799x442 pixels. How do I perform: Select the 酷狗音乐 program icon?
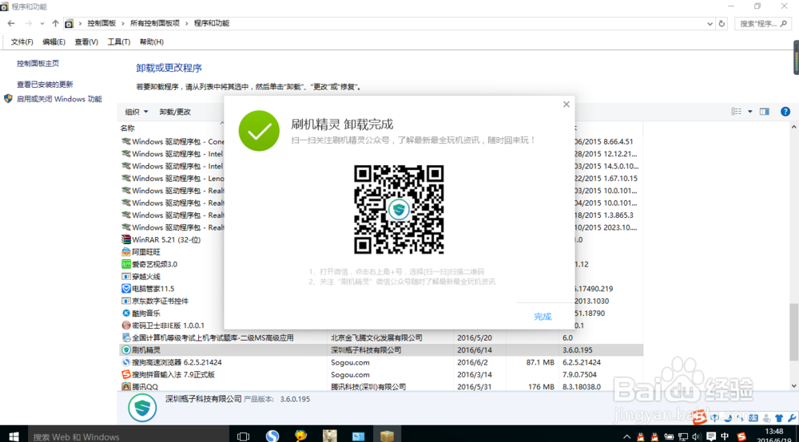(x=126, y=314)
